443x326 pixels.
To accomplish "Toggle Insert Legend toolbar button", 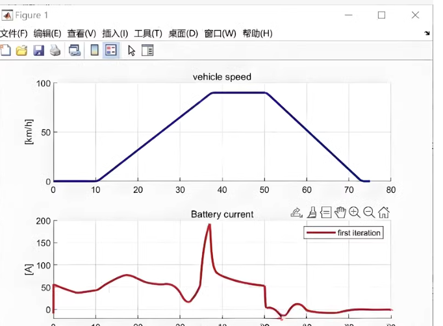I will pos(111,50).
